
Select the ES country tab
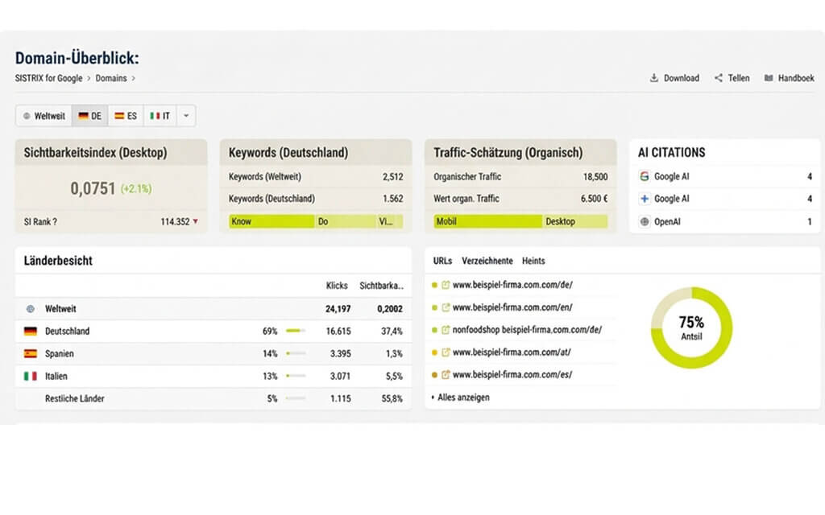126,116
